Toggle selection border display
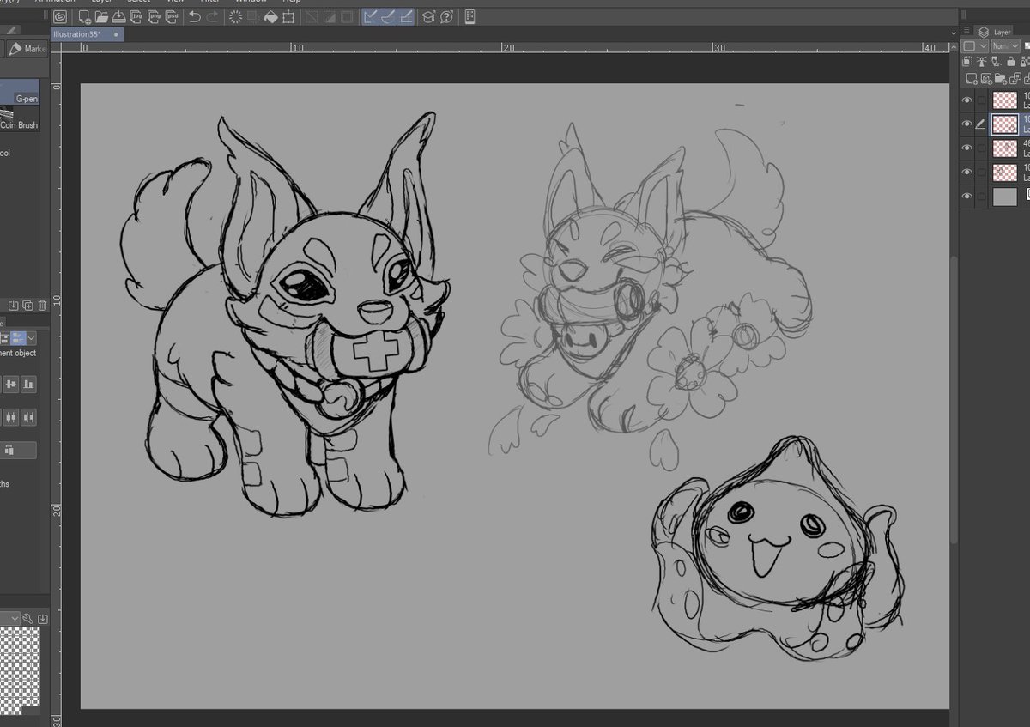Viewport: 1030px width, 727px height. pos(347,17)
